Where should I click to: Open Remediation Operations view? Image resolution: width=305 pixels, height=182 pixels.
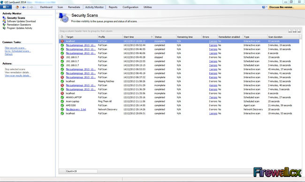point(19,25)
